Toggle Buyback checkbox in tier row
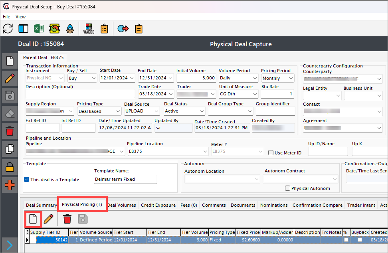This screenshot has height=253, width=388. click(x=360, y=240)
